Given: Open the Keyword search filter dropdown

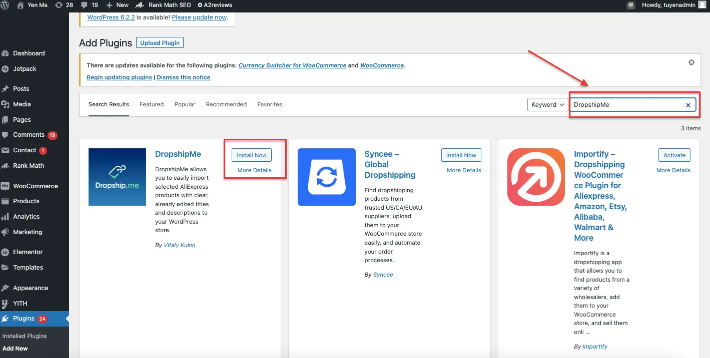Looking at the screenshot, I should coord(547,104).
